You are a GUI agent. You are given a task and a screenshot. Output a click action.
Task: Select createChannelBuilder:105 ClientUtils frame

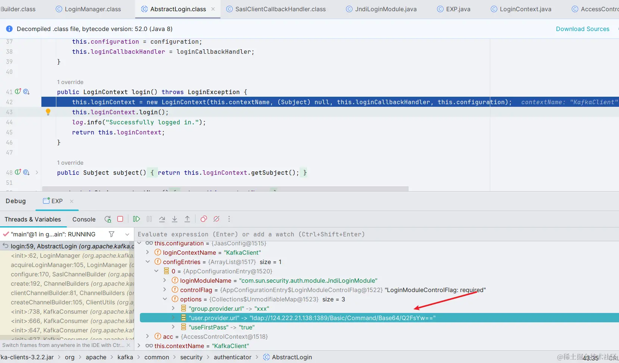[67, 302]
